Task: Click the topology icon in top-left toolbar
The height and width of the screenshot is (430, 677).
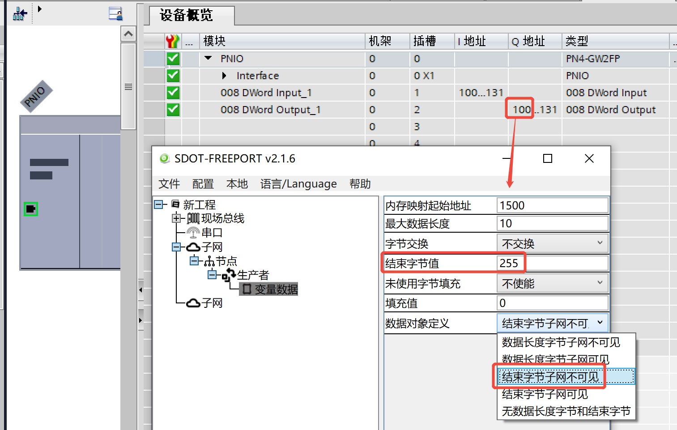Action: [20, 14]
